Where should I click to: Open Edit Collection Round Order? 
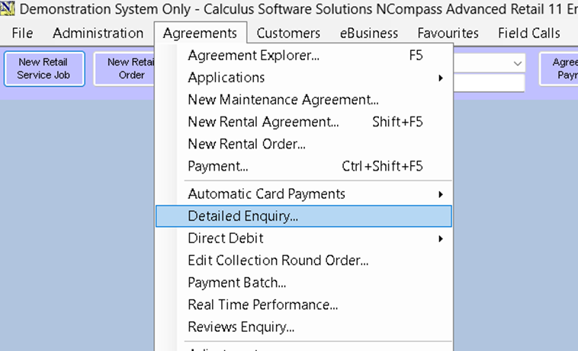(278, 260)
